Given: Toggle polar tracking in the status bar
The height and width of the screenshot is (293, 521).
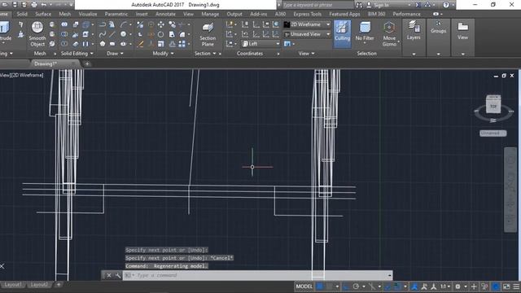Looking at the screenshot, I should coord(356,286).
